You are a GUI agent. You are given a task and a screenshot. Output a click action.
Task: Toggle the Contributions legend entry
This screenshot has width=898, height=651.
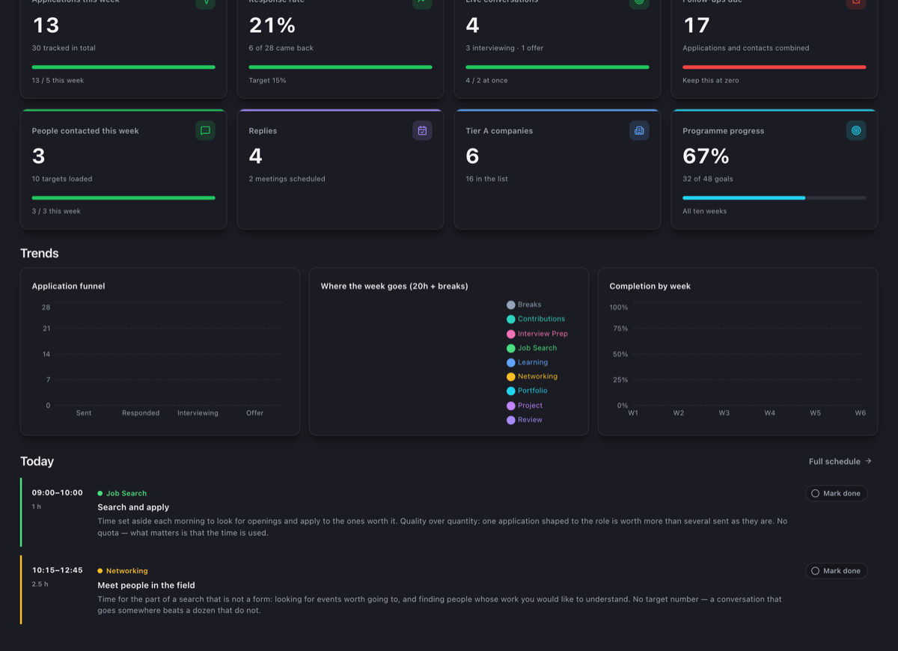coord(536,319)
